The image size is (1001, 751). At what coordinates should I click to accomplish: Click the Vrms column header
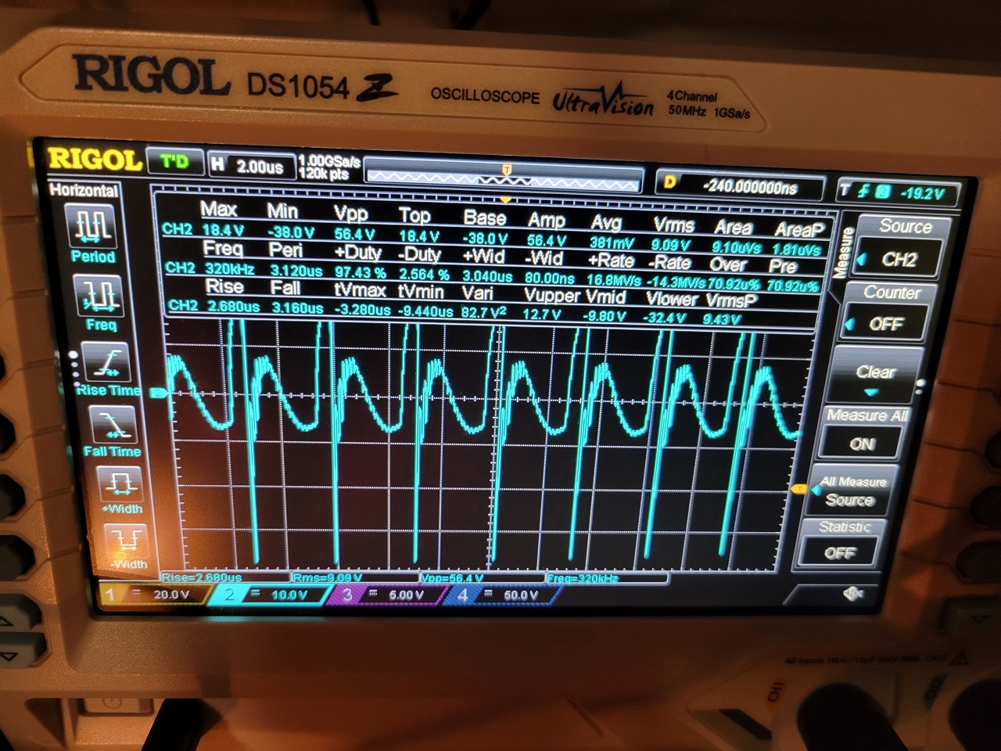tap(673, 225)
